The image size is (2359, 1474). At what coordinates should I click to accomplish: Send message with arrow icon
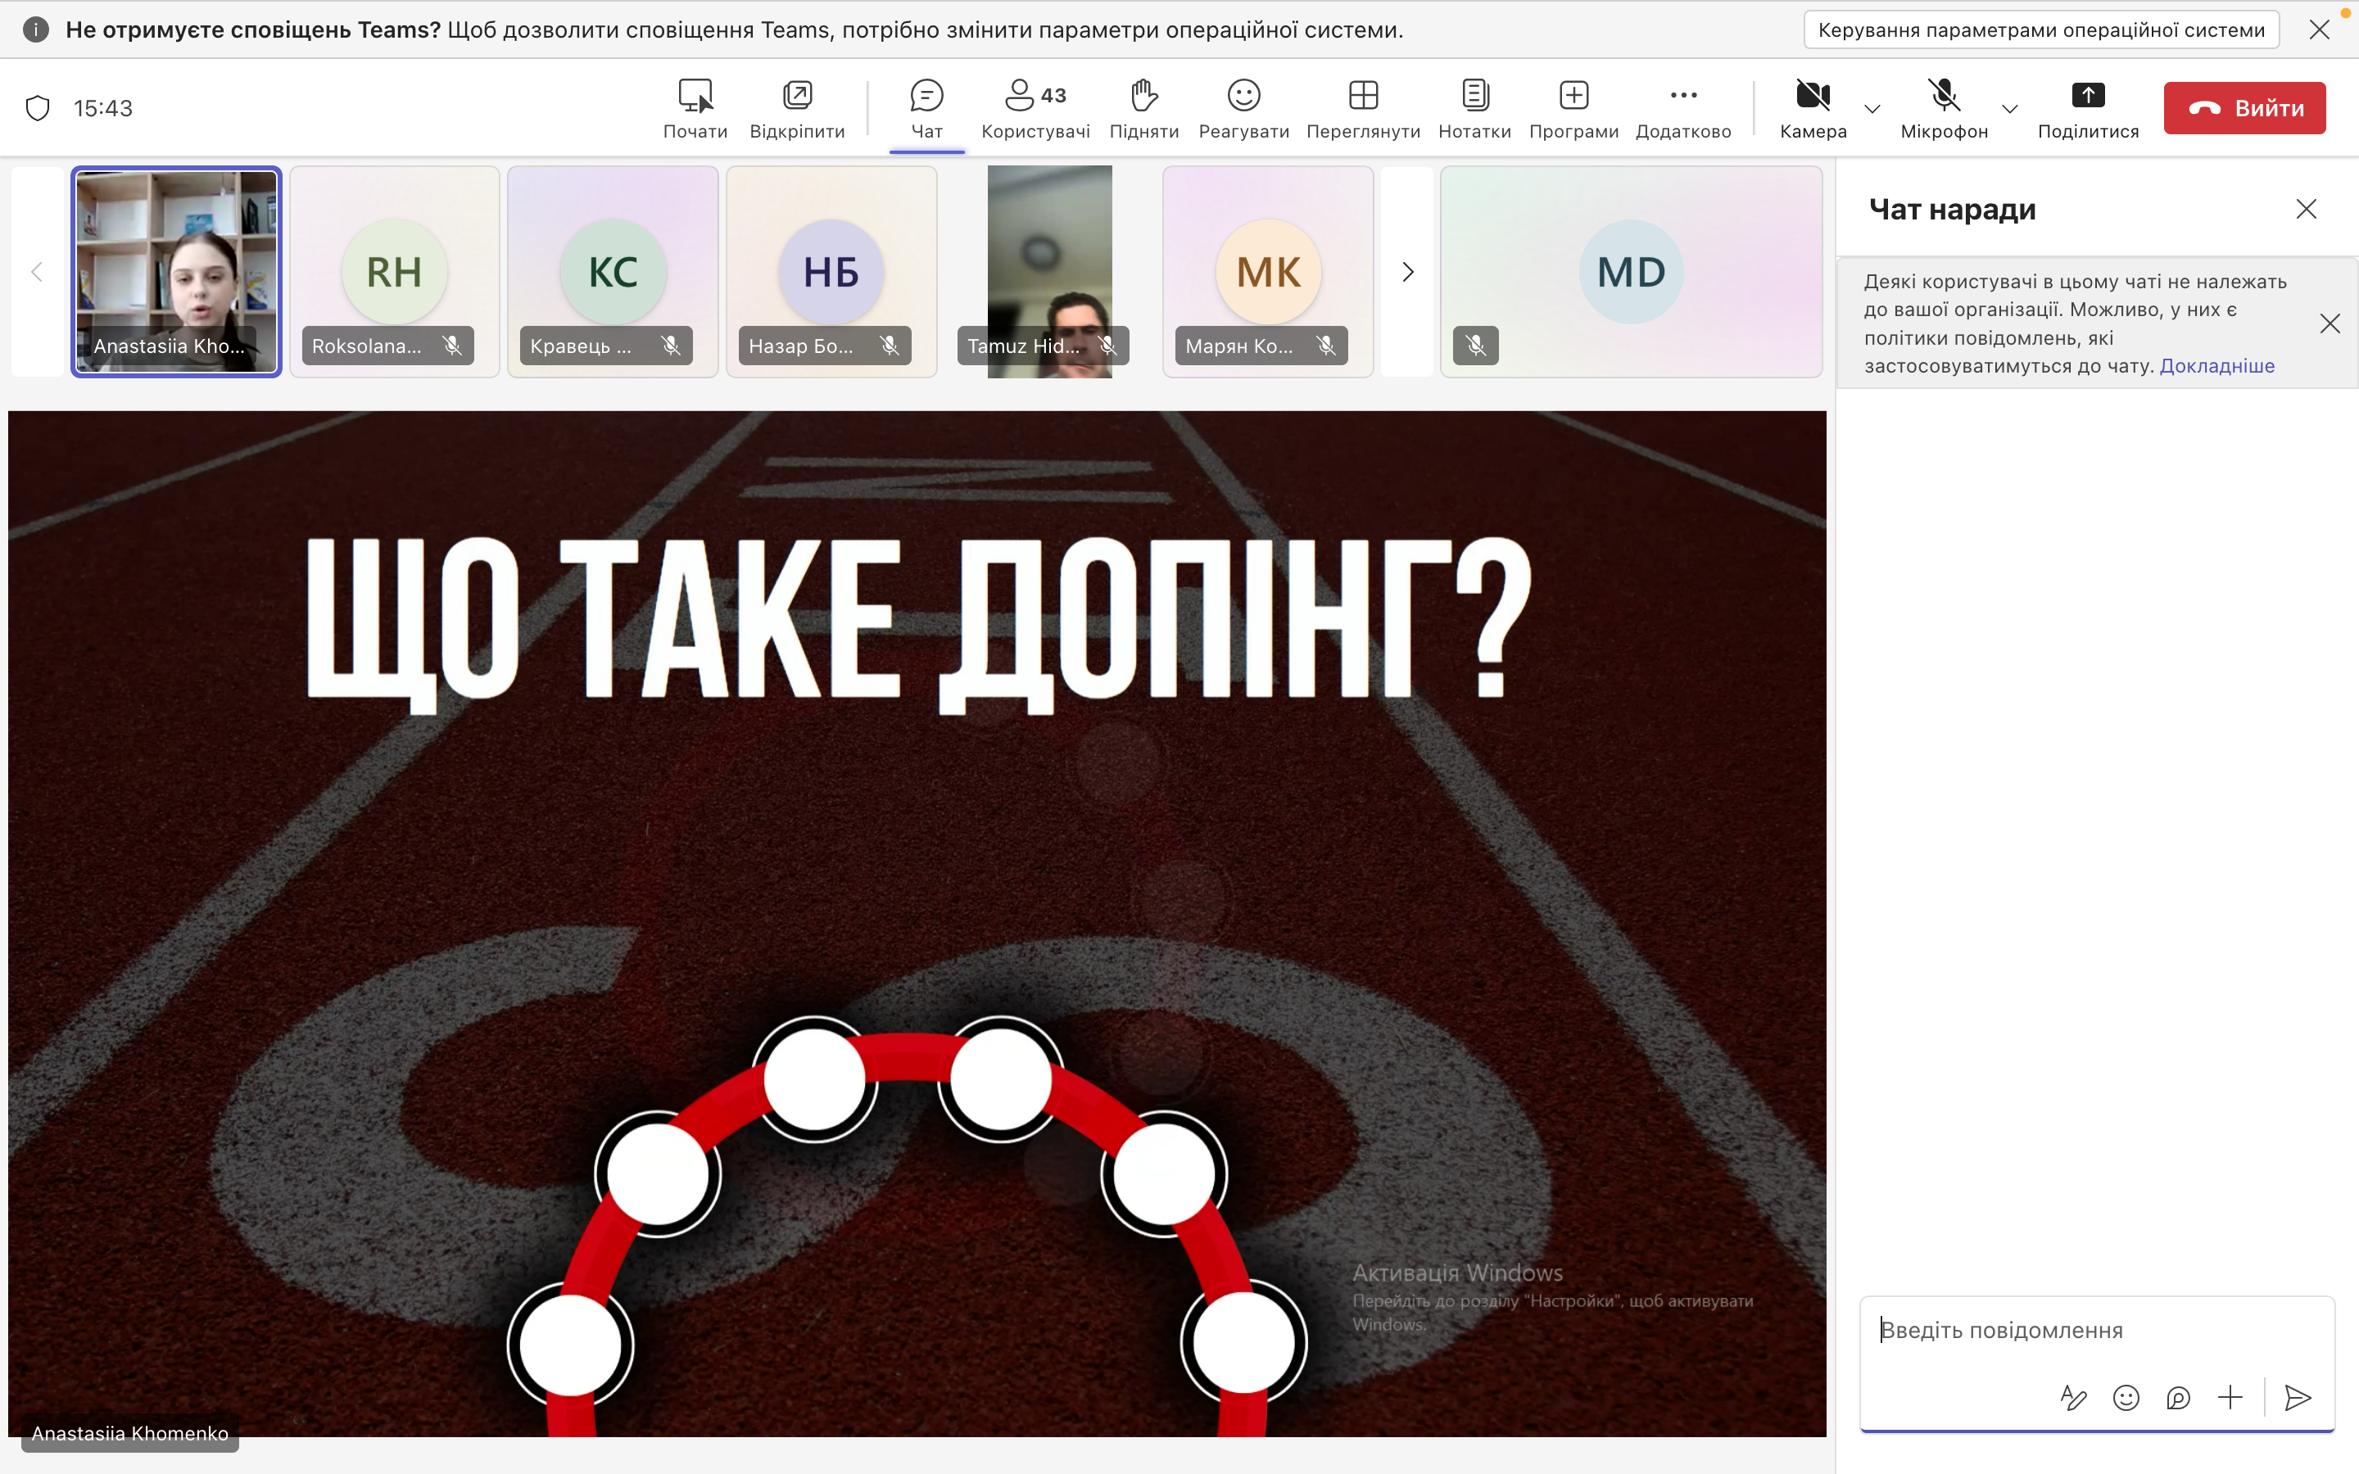point(2298,1398)
